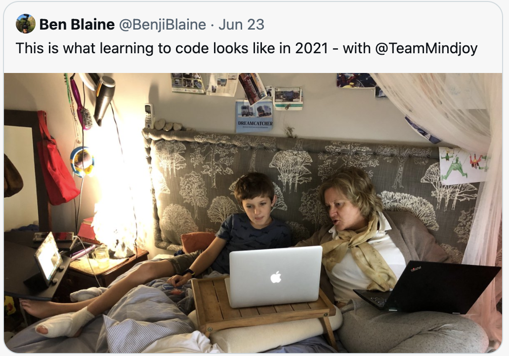The width and height of the screenshot is (509, 356).
Task: Open the Jun 23 tweet timestamp
Action: [241, 25]
